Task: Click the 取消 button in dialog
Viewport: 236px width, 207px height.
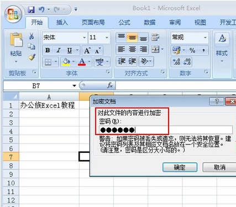Action: 219,167
